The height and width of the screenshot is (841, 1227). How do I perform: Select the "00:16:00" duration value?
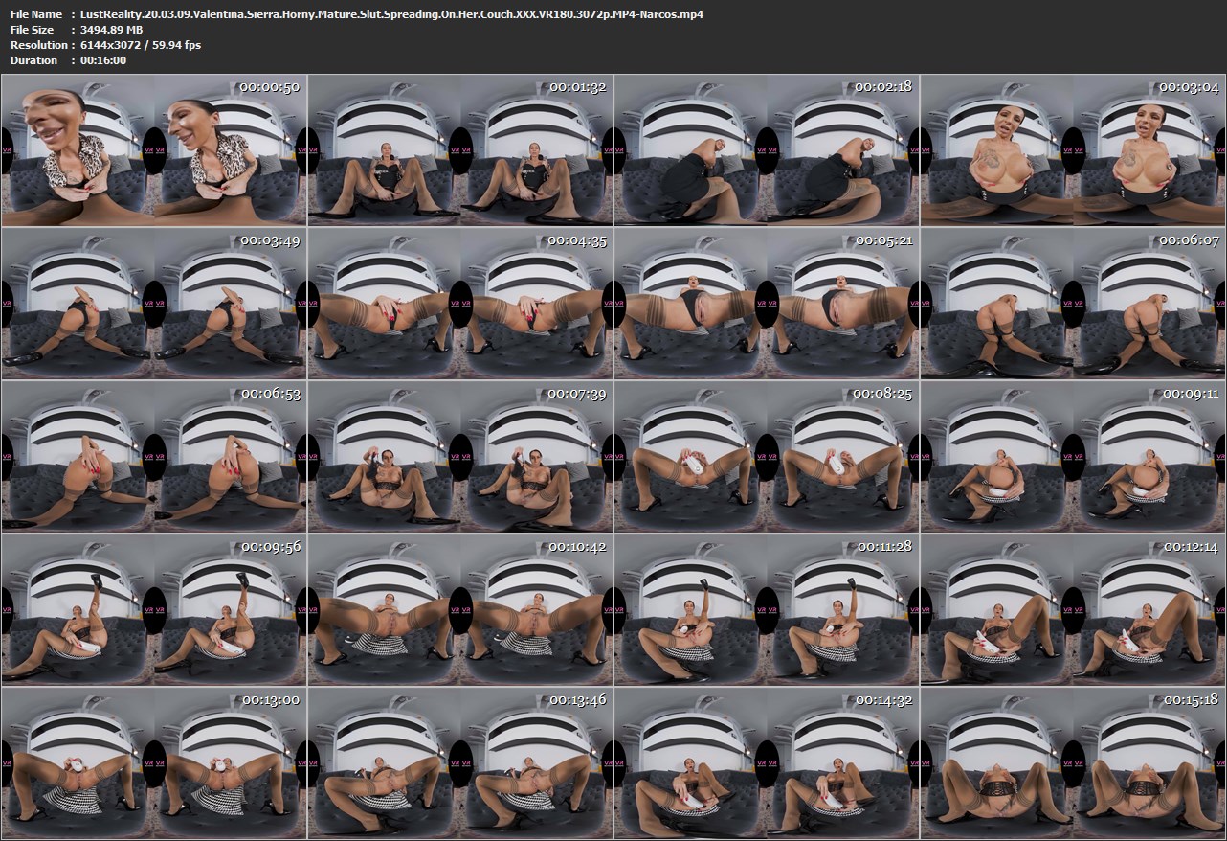(x=103, y=60)
